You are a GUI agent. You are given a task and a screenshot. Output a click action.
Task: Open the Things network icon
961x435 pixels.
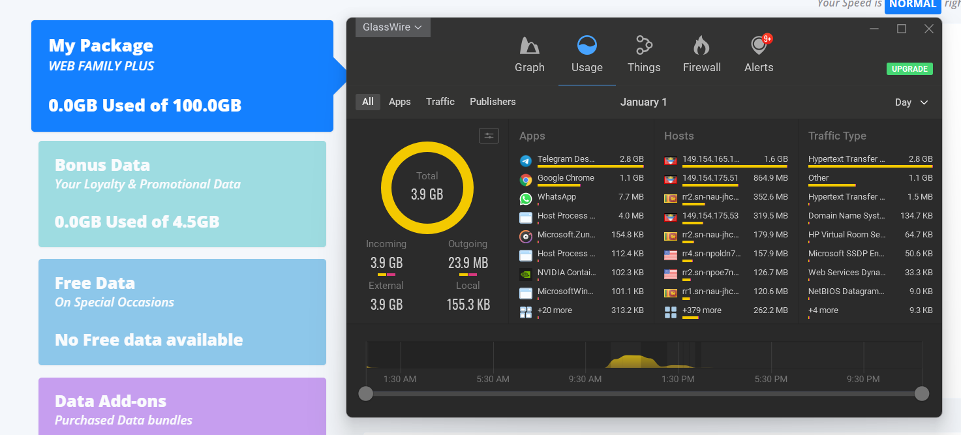[x=644, y=45]
